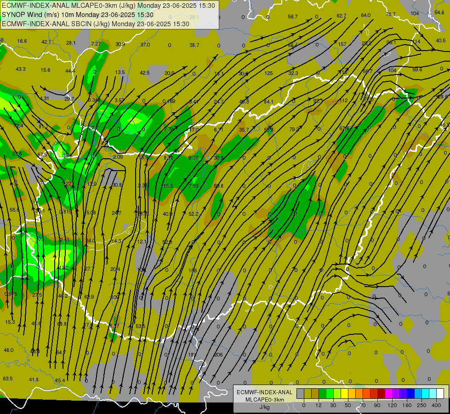Click the legend title MLCAPE0-3km
Image resolution: width=450 pixels, height=414 pixels.
tap(264, 400)
